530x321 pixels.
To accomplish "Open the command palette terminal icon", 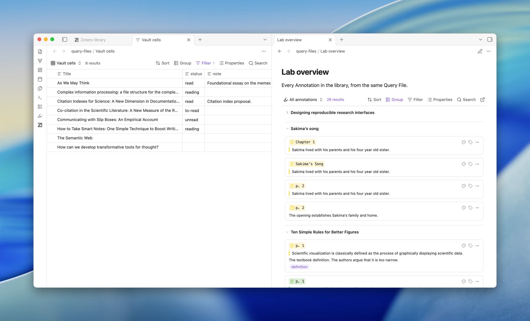I will (x=40, y=98).
